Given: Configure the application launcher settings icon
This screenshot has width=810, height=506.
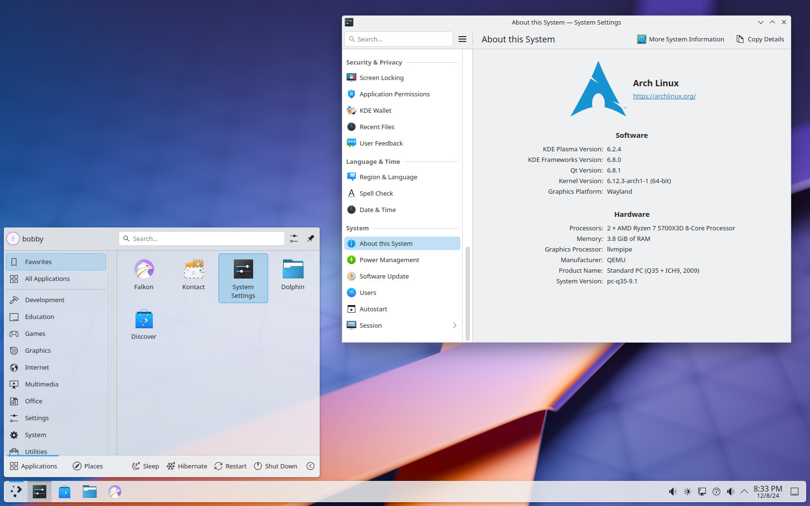Looking at the screenshot, I should click(x=294, y=239).
